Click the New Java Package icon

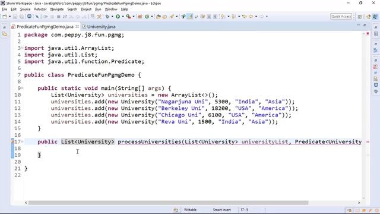click(140, 17)
